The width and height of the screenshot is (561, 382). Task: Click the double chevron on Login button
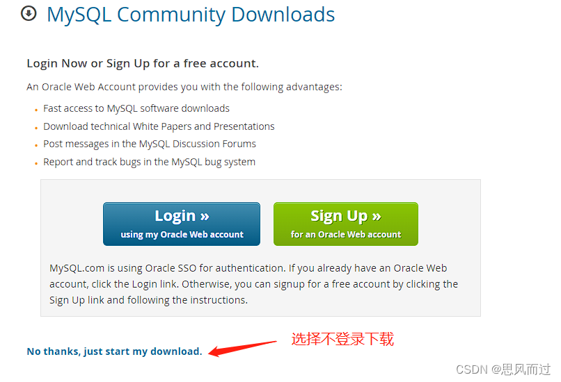[x=205, y=216]
